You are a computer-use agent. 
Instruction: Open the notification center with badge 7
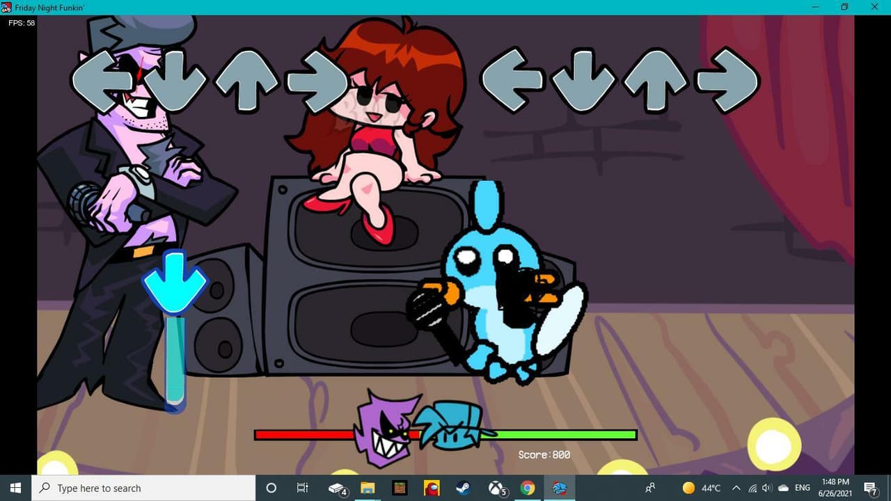point(870,488)
